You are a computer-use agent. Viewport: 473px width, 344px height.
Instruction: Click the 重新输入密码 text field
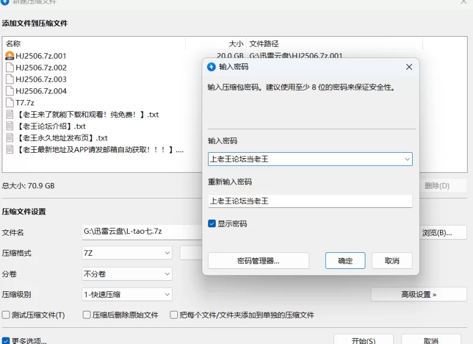pyautogui.click(x=310, y=201)
